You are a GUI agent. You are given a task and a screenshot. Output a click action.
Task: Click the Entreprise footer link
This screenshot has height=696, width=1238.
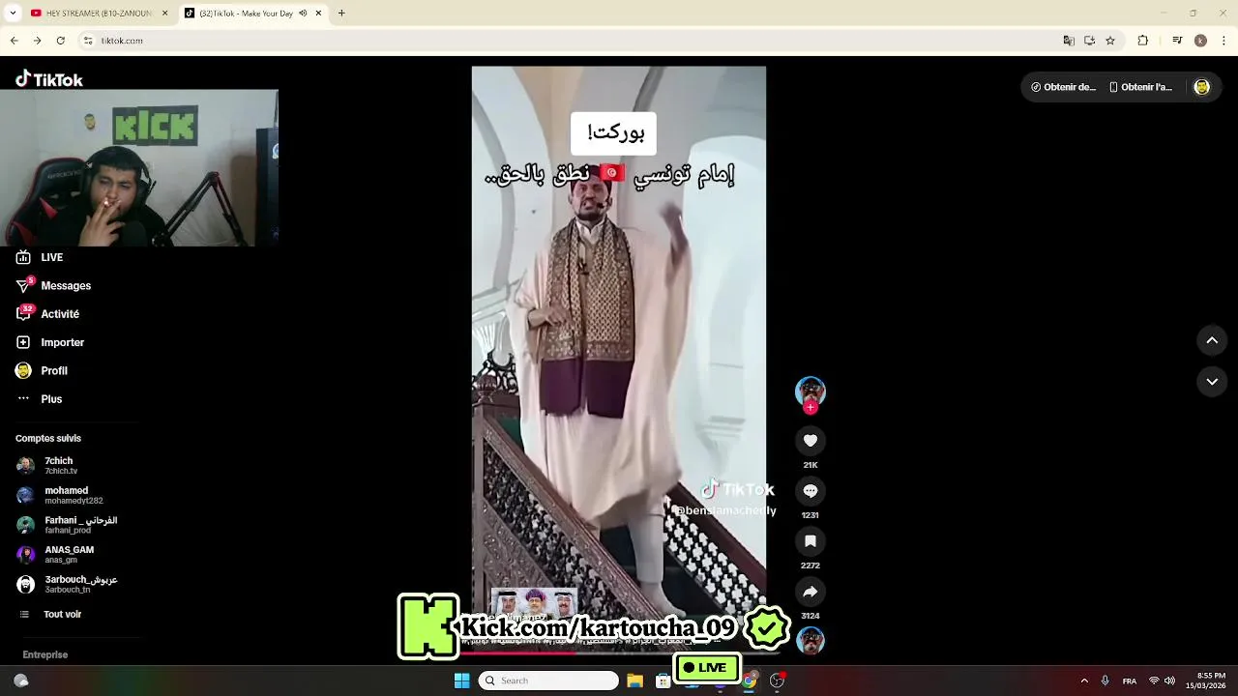[x=45, y=654]
